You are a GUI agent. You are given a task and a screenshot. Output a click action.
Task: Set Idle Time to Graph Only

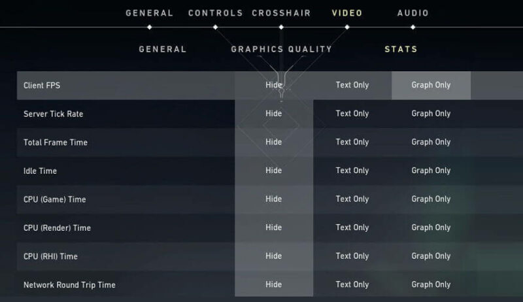pyautogui.click(x=431, y=171)
